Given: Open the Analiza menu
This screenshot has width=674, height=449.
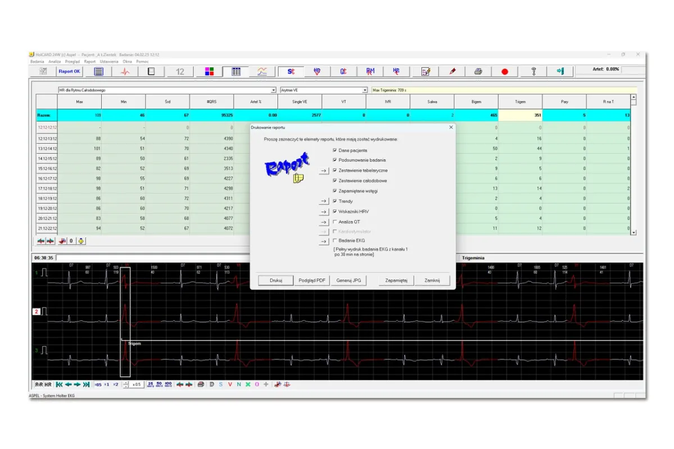Looking at the screenshot, I should (x=54, y=61).
